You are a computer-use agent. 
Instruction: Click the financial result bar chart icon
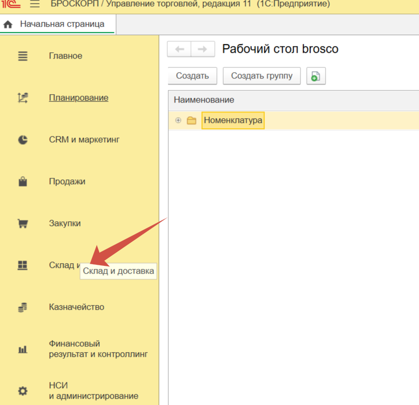(22, 349)
